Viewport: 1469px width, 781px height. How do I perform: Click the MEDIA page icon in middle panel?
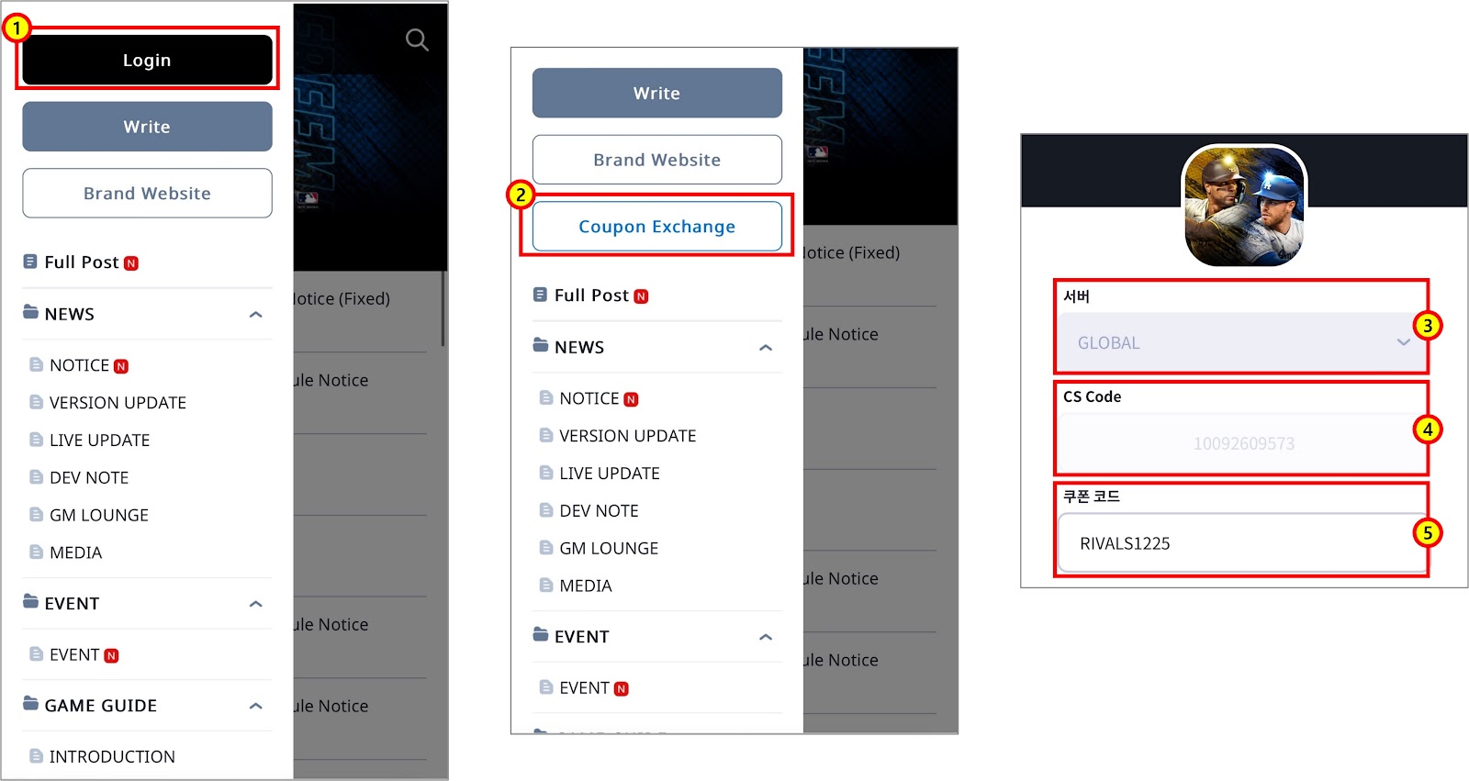(546, 586)
